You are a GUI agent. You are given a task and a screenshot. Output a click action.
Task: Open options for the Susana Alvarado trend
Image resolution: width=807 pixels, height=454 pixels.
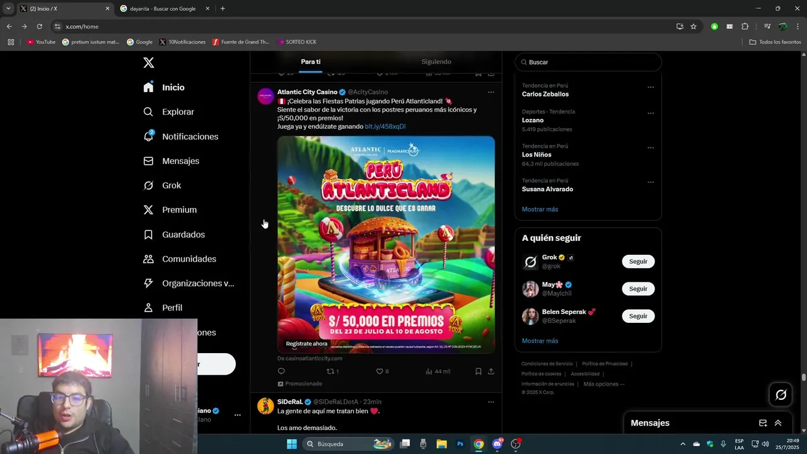pyautogui.click(x=651, y=182)
